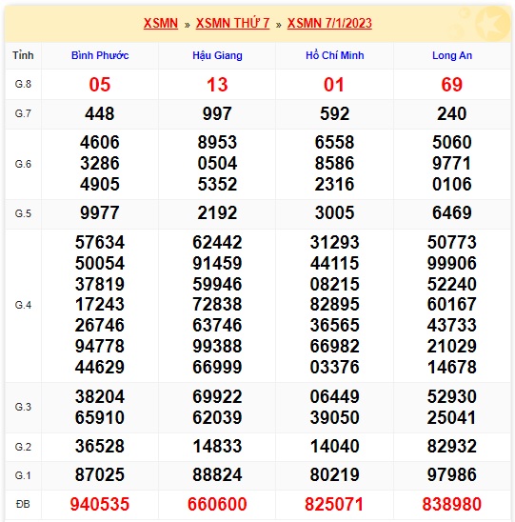
Task: Select G.4 value 44629
Action: pos(99,367)
